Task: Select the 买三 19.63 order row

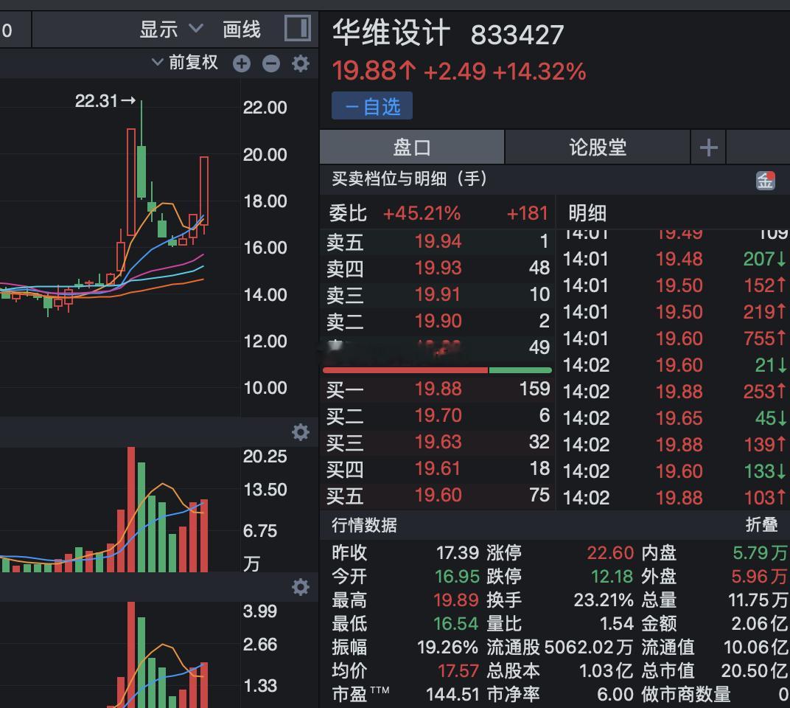Action: click(437, 442)
